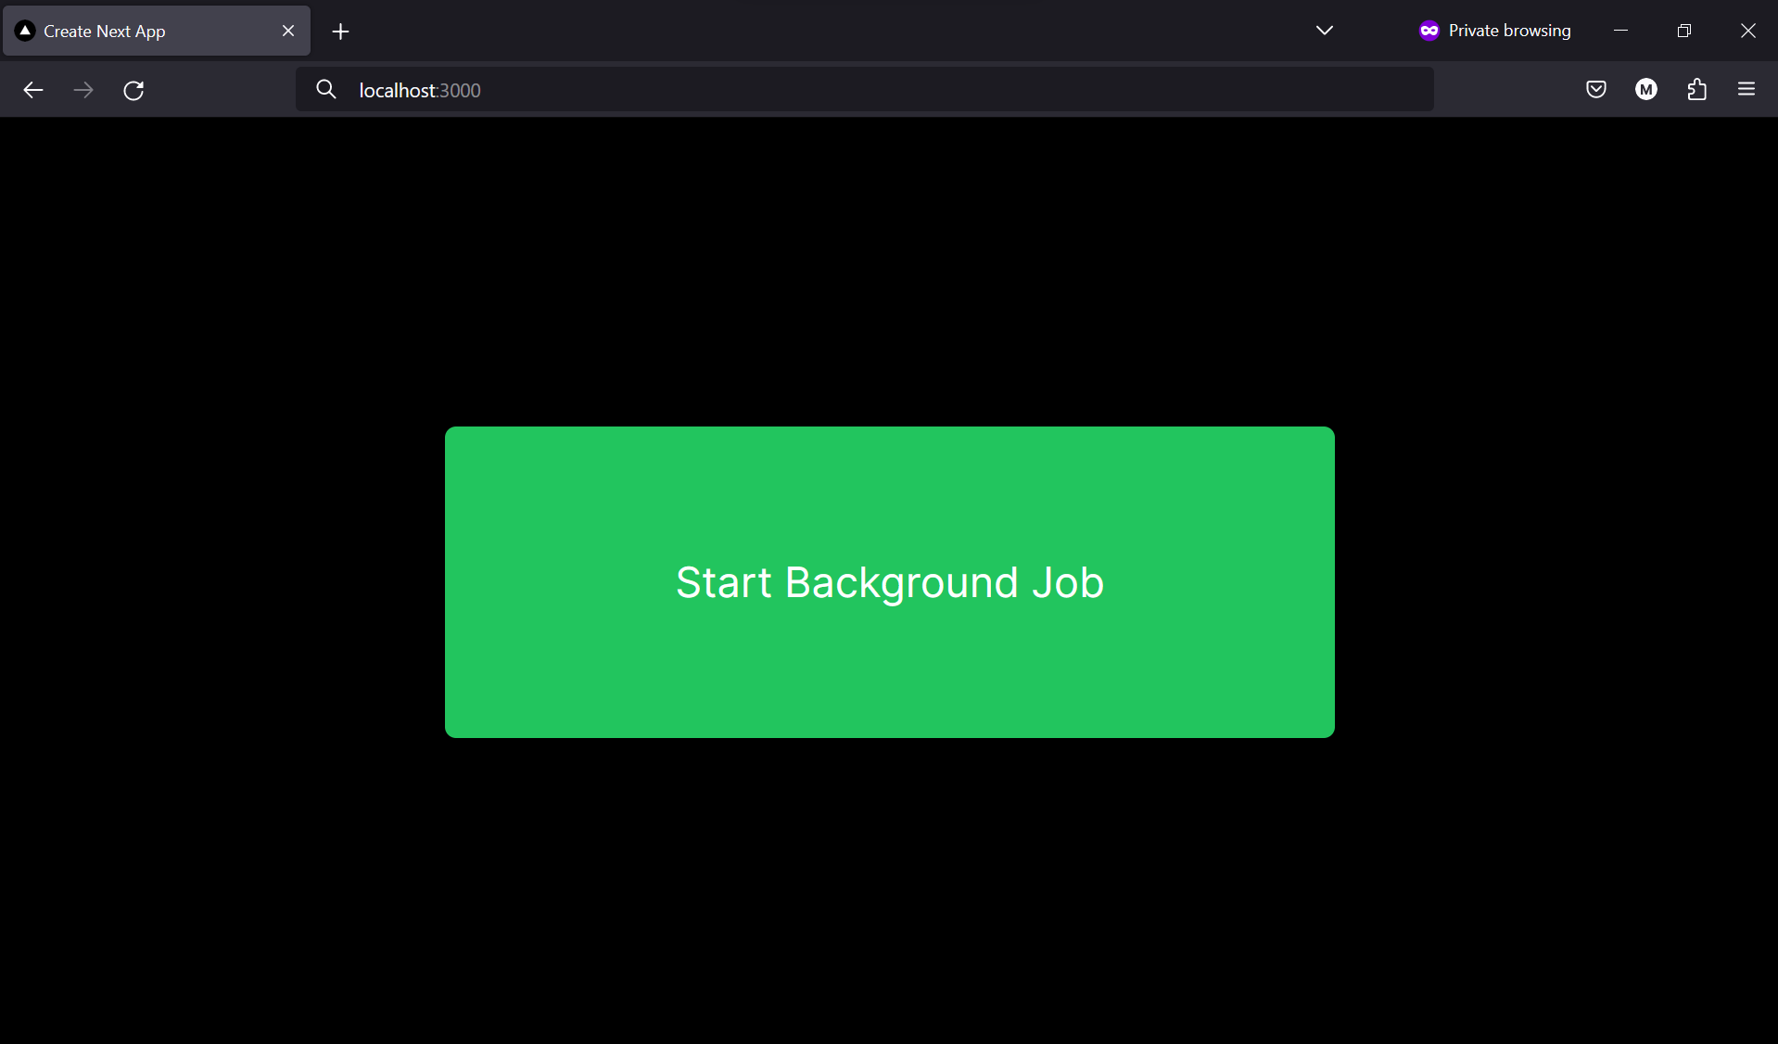Reload the current page
The width and height of the screenshot is (1778, 1044).
point(133,89)
